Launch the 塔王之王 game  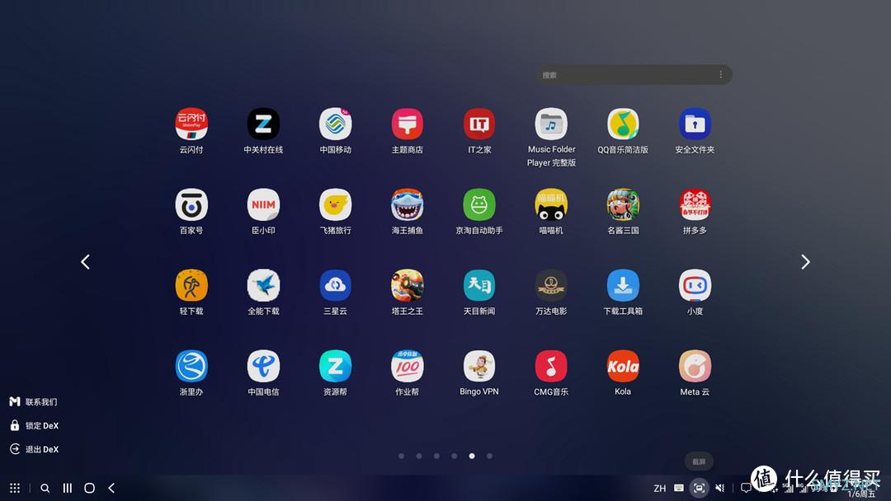(x=408, y=285)
